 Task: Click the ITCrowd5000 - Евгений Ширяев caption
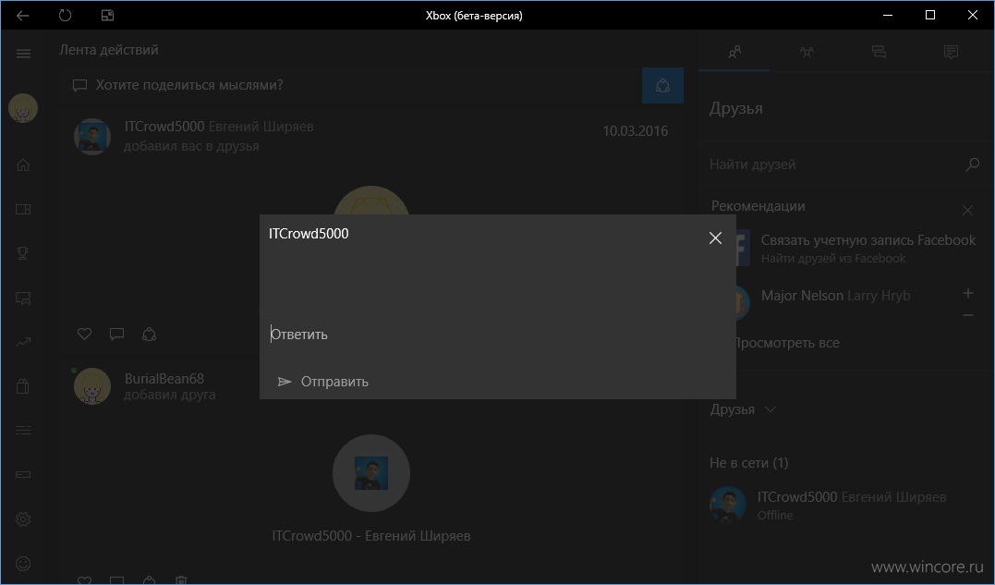tap(371, 536)
